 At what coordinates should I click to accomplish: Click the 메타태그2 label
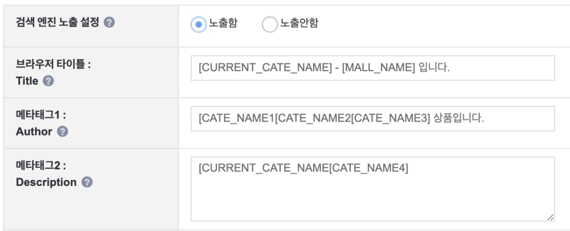pyautogui.click(x=41, y=166)
